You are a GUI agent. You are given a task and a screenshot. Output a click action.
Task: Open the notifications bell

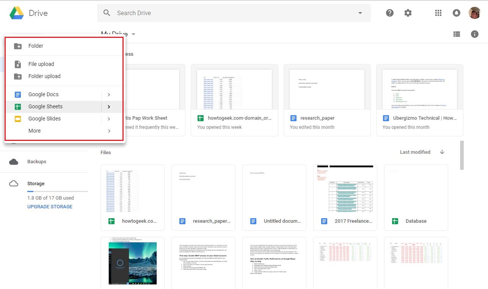[457, 13]
